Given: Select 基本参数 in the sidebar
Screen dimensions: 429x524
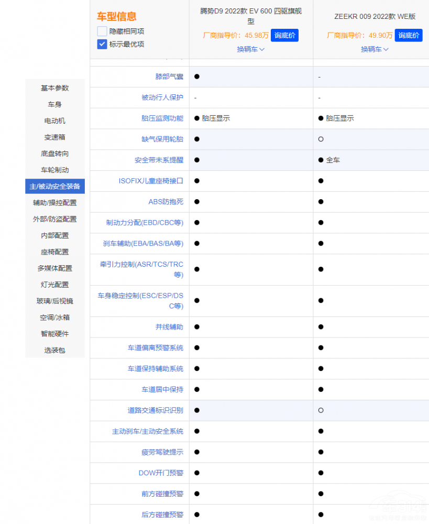Looking at the screenshot, I should pyautogui.click(x=55, y=88).
